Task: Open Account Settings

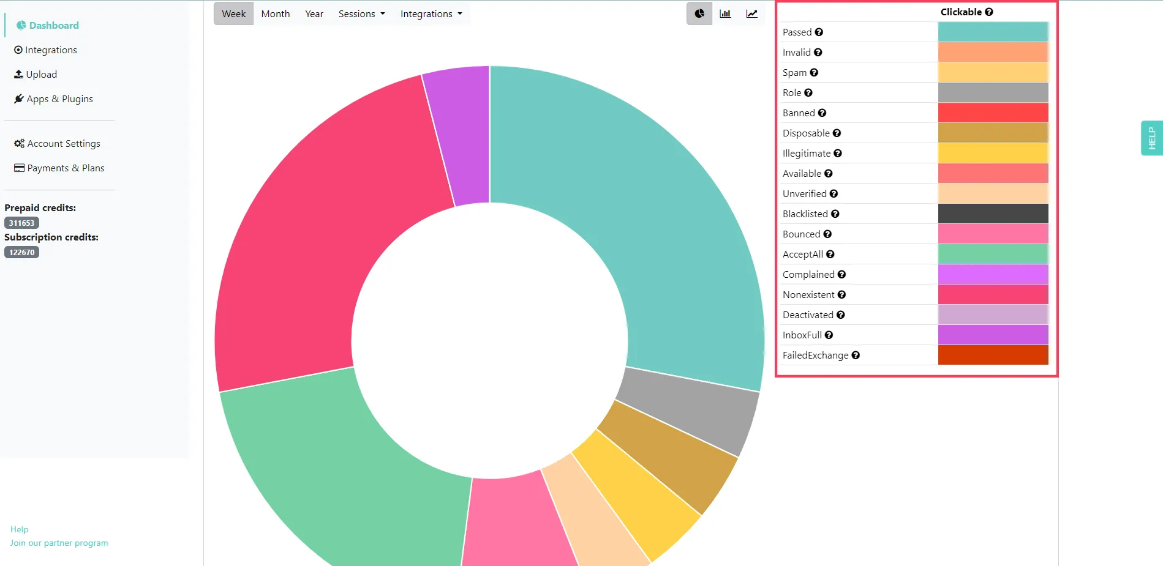Action: [58, 144]
